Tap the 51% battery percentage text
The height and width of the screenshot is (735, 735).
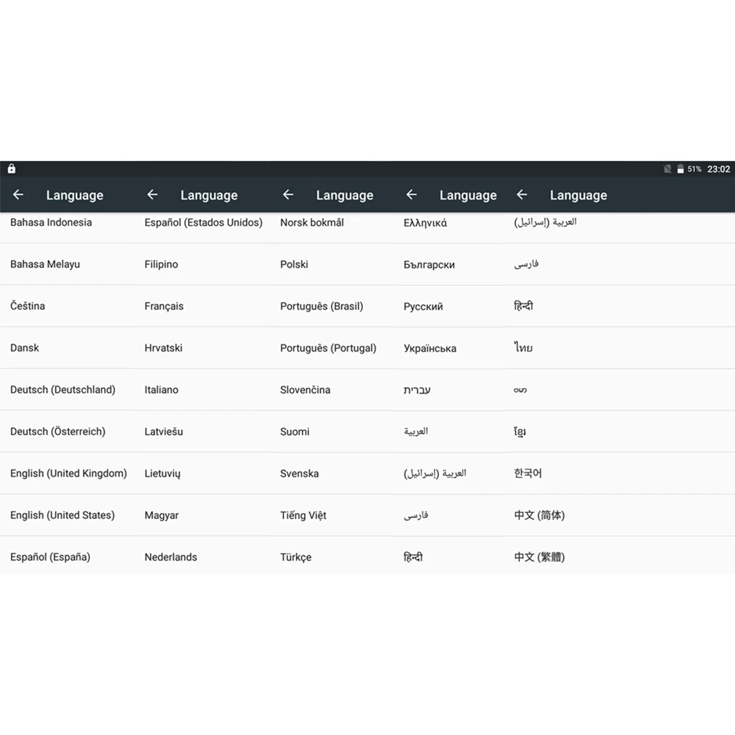(x=694, y=170)
